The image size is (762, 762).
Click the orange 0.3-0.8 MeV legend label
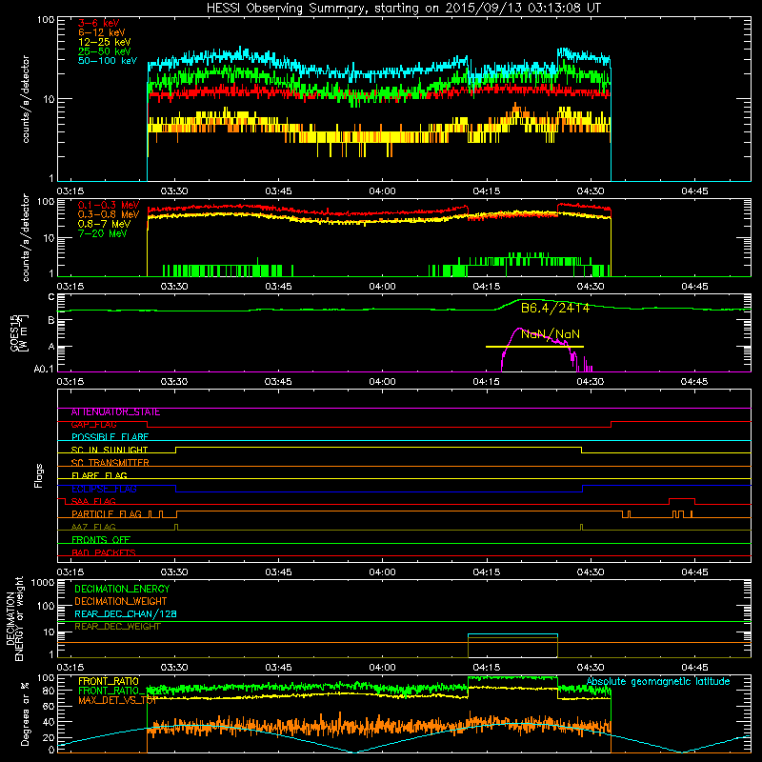pos(109,214)
